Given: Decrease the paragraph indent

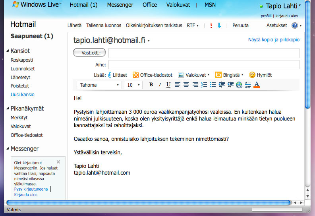Looking at the screenshot, I should 222,85.
